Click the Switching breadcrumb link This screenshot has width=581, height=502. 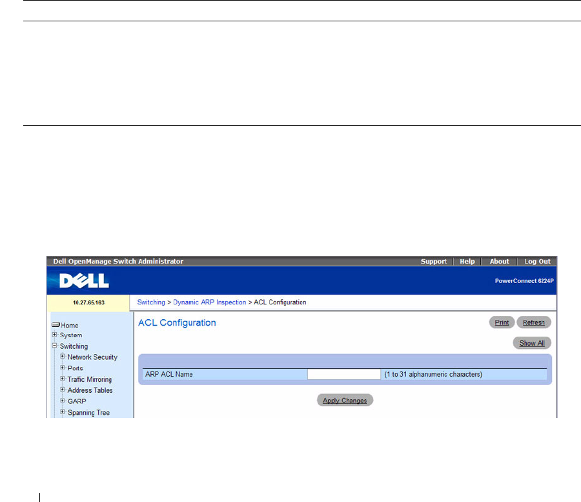151,302
